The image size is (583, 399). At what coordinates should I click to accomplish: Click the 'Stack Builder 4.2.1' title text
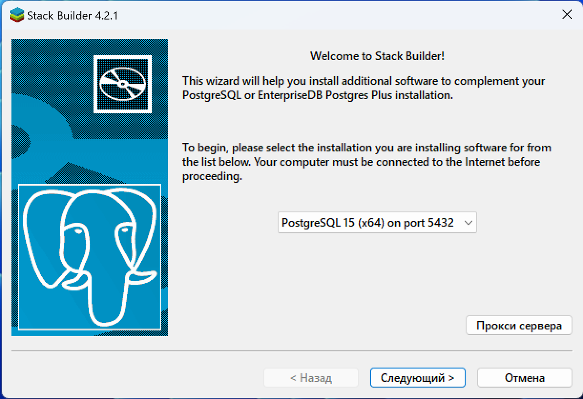click(73, 16)
